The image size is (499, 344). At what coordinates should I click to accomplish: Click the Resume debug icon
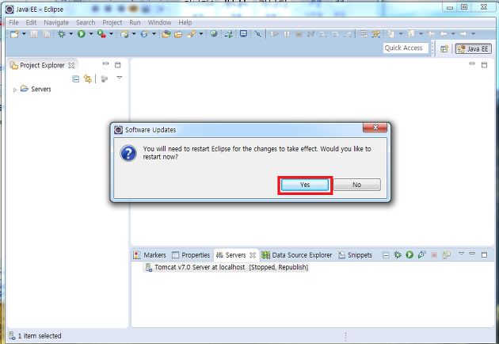point(274,34)
